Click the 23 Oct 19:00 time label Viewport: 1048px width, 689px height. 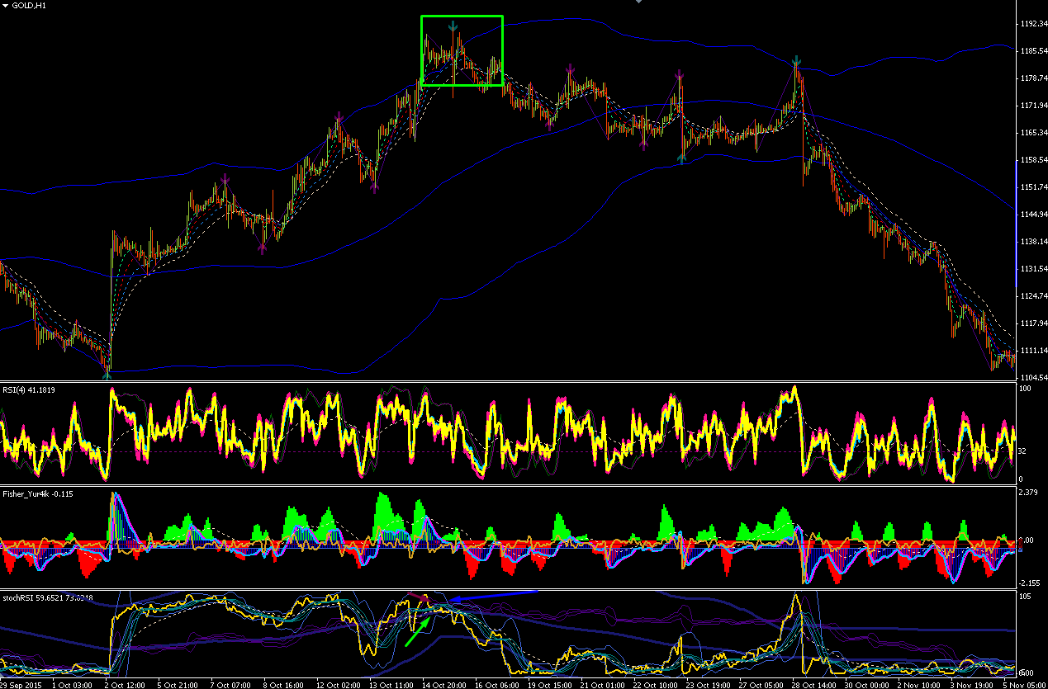(x=709, y=685)
